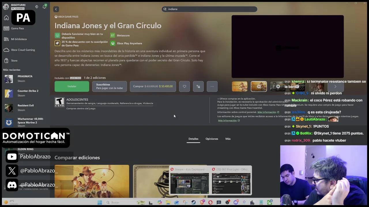Open File Explorer from the taskbar
The width and height of the screenshot is (369, 207).
click(168, 202)
